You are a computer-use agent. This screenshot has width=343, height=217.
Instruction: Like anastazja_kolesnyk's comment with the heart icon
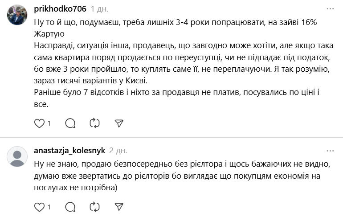pos(39,207)
